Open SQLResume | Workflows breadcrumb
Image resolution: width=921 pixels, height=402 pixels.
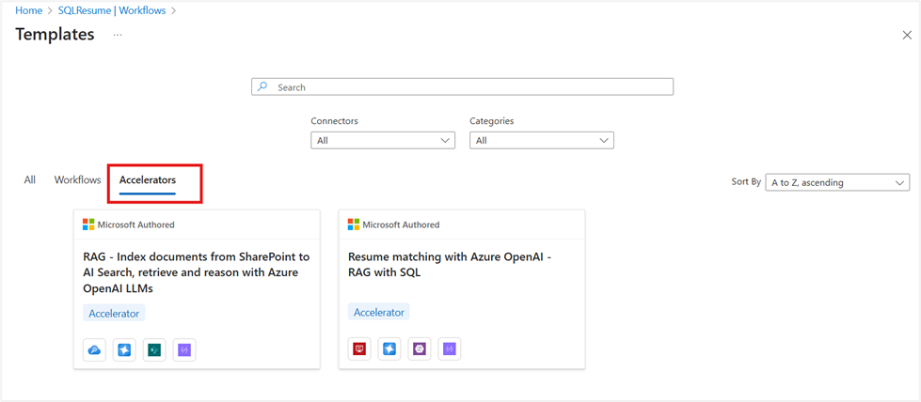tap(112, 10)
